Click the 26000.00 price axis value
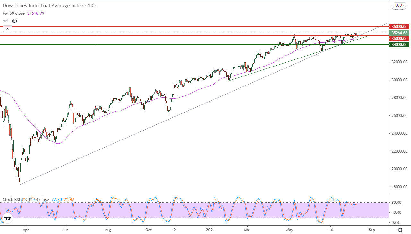The height and width of the screenshot is (234, 411). pyautogui.click(x=399, y=116)
